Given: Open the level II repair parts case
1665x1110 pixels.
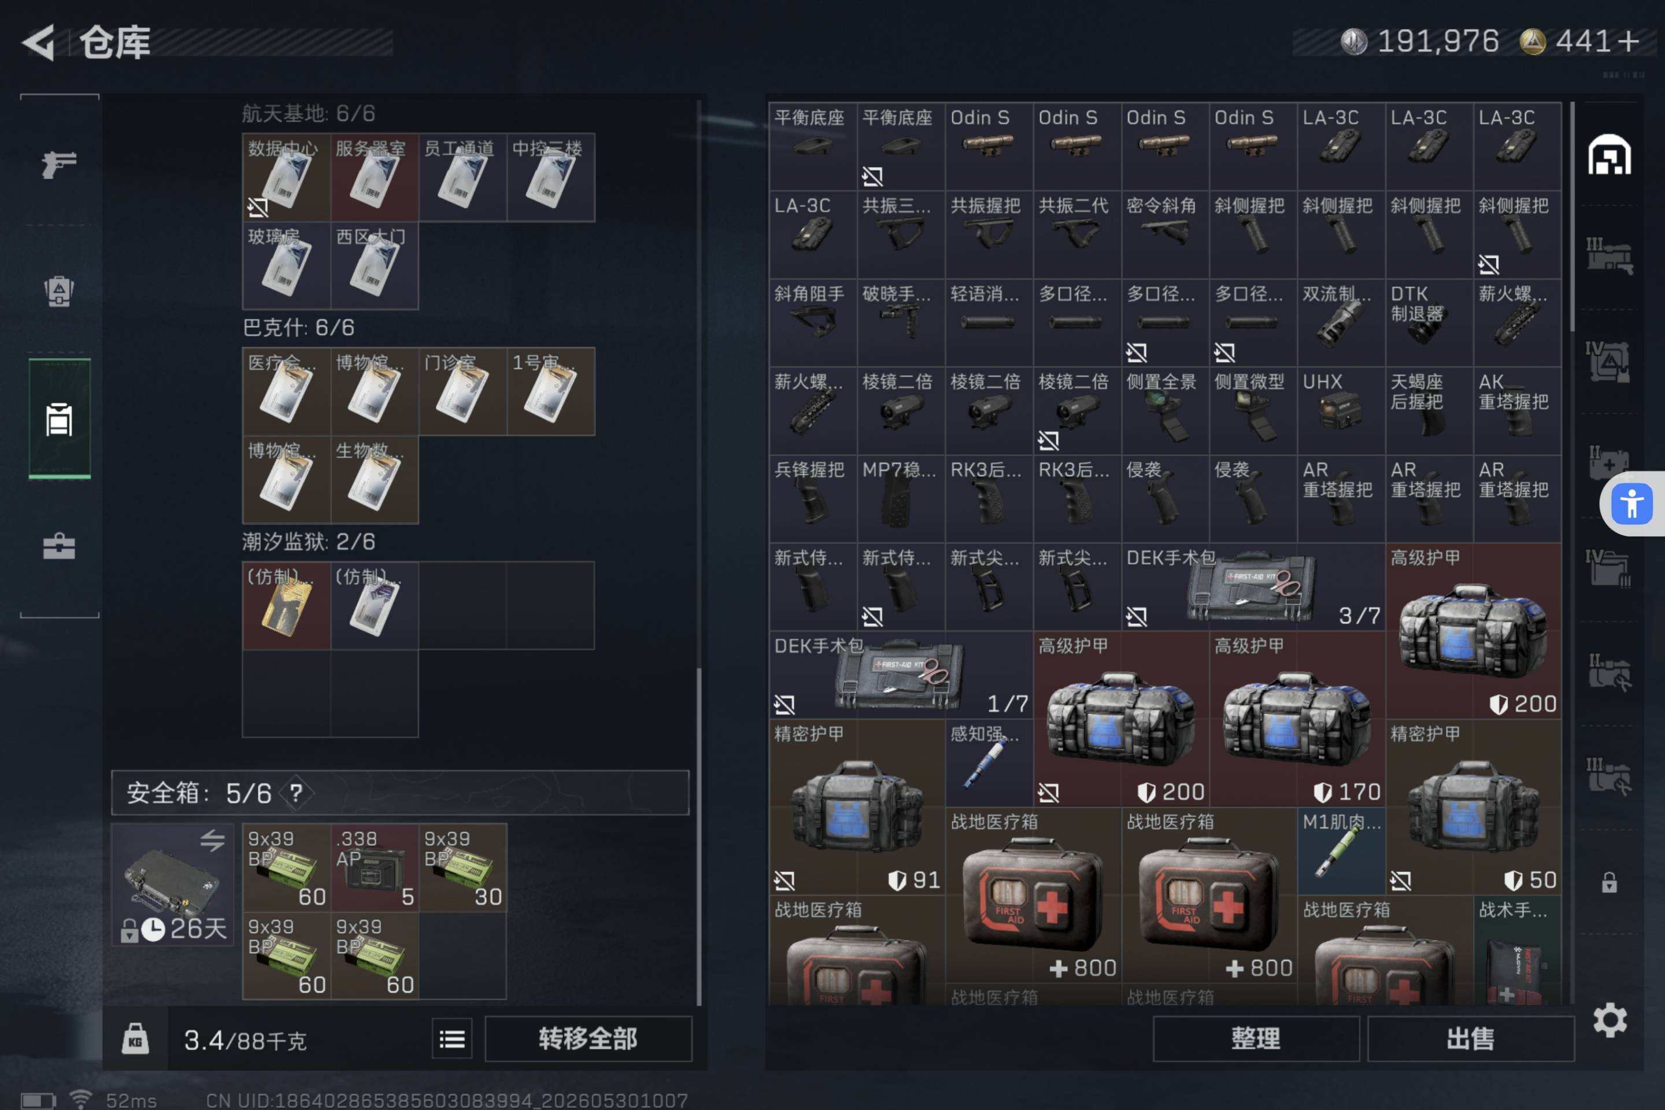Looking at the screenshot, I should 1609,672.
